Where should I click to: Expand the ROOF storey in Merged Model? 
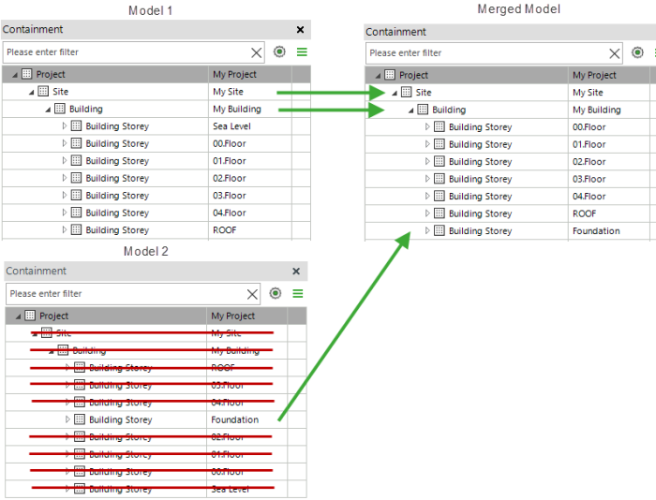point(427,213)
